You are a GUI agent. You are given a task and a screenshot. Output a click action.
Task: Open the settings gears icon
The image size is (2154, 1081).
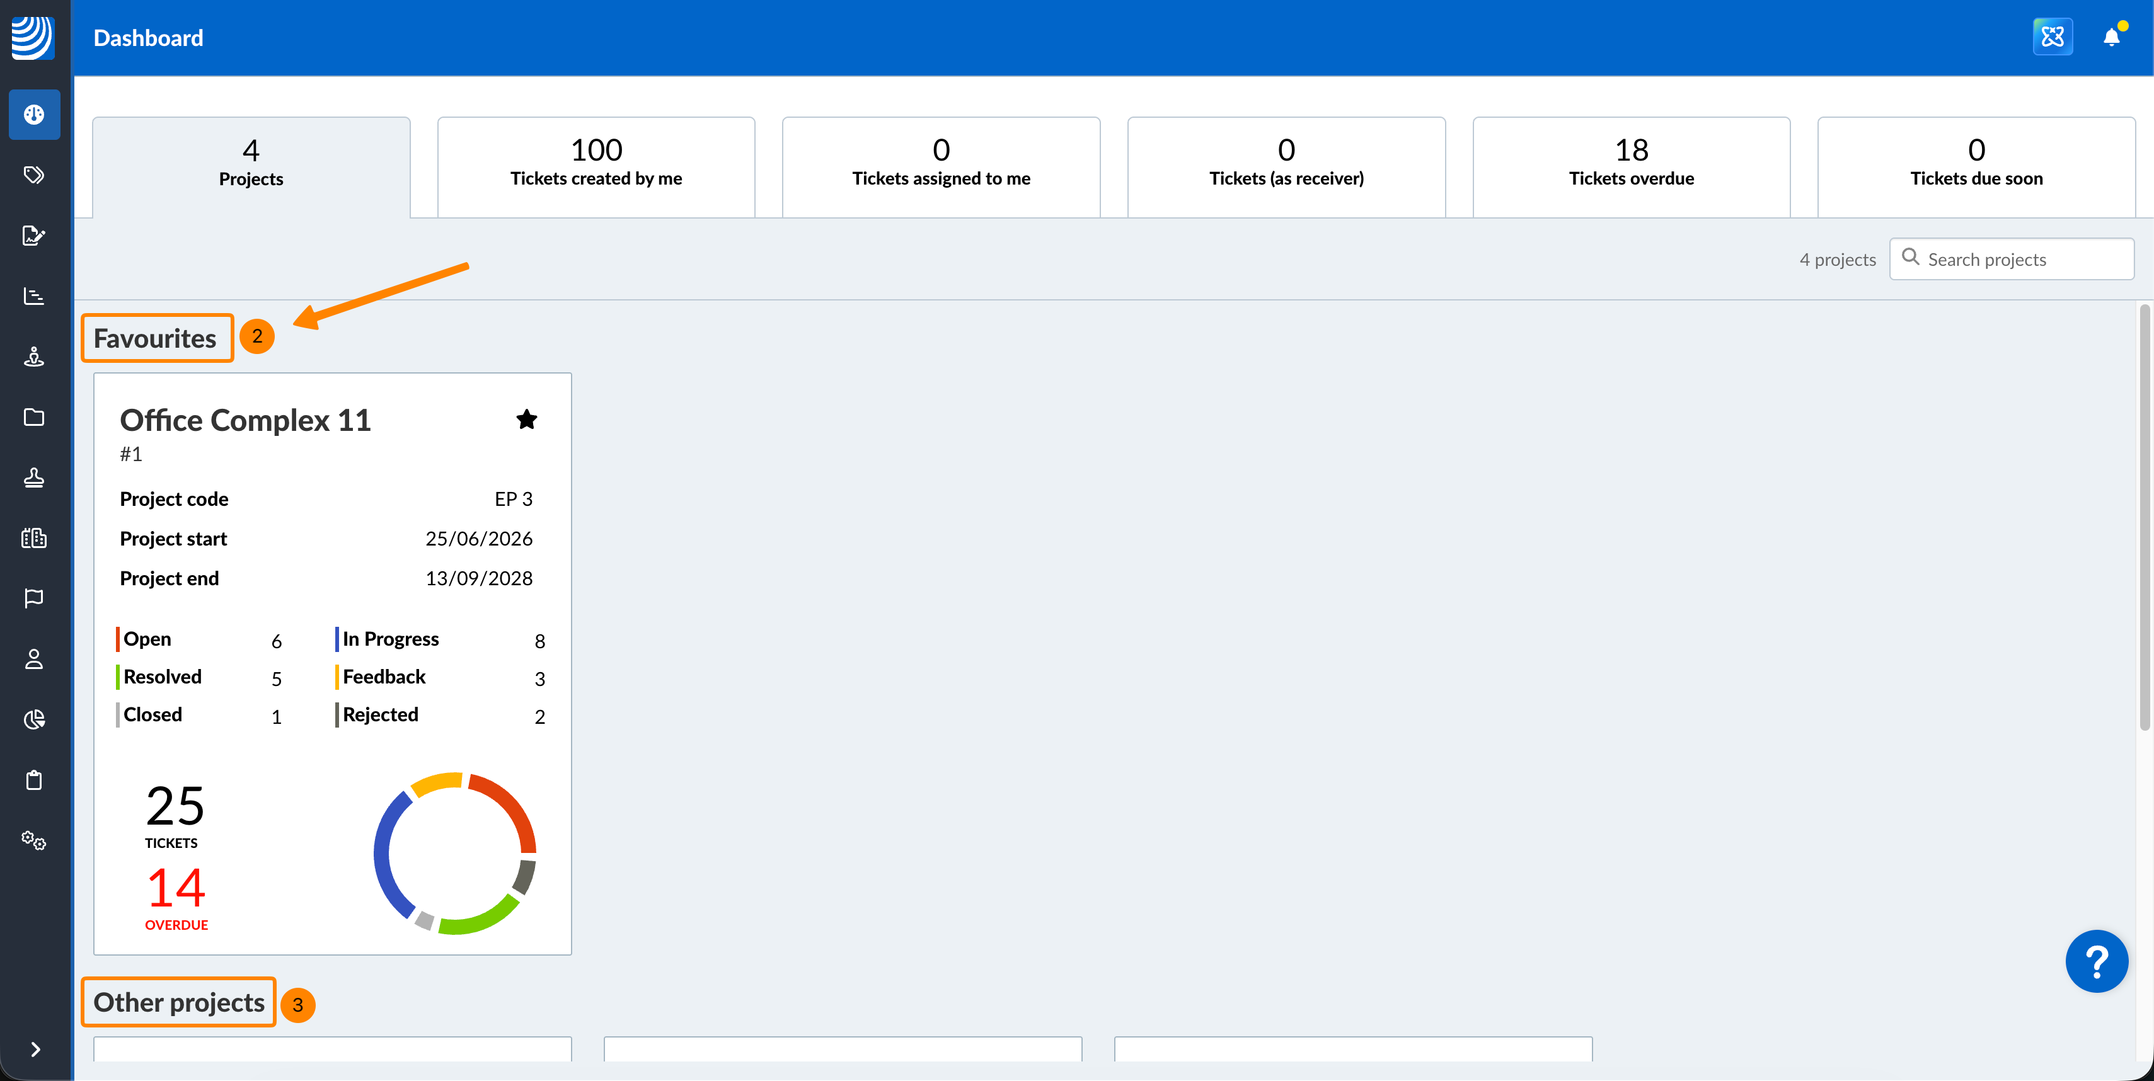(x=33, y=840)
